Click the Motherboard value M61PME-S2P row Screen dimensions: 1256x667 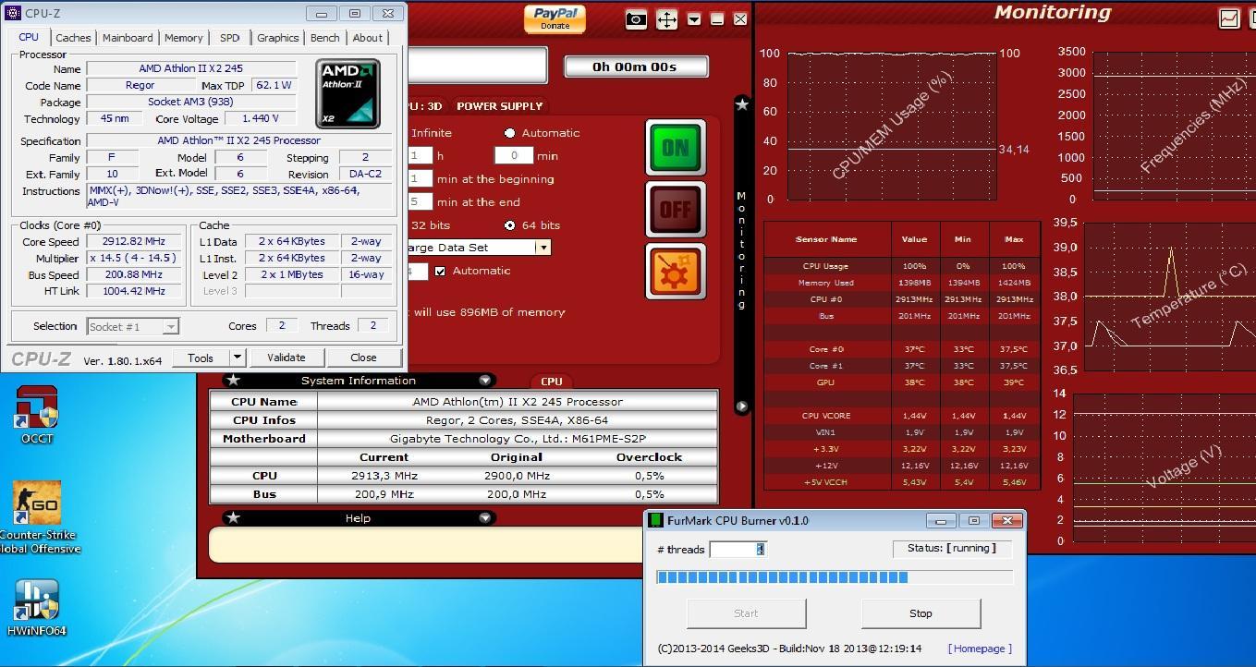[x=517, y=439]
